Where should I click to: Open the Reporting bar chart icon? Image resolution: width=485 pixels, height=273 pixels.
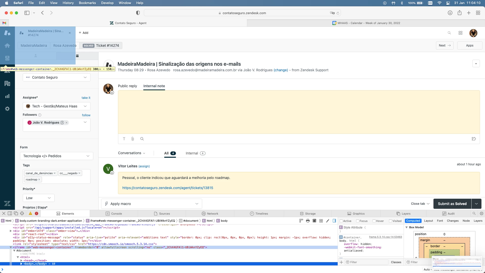[7, 96]
